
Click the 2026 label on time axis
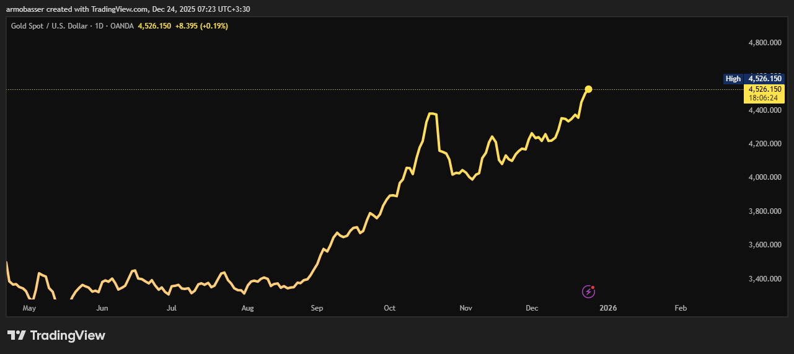608,308
